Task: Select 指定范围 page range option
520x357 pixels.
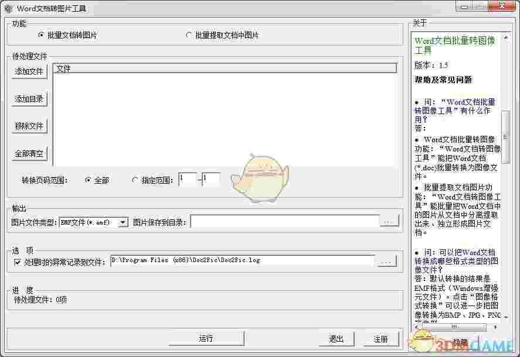Action: point(135,180)
